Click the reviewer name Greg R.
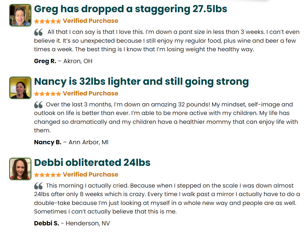Viewport: 304px width, 233px height. click(45, 61)
